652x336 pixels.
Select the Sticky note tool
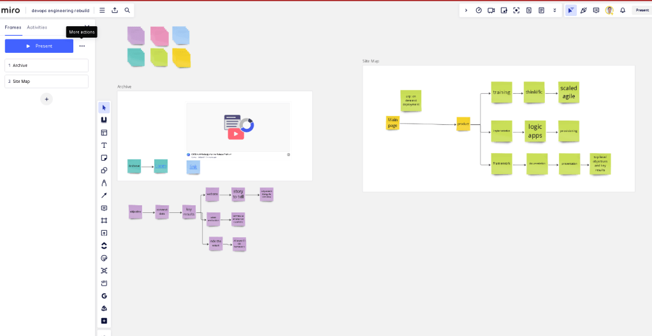(x=104, y=157)
